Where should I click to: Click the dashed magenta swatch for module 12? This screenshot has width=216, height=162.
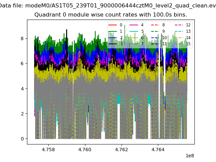(x=179, y=25)
